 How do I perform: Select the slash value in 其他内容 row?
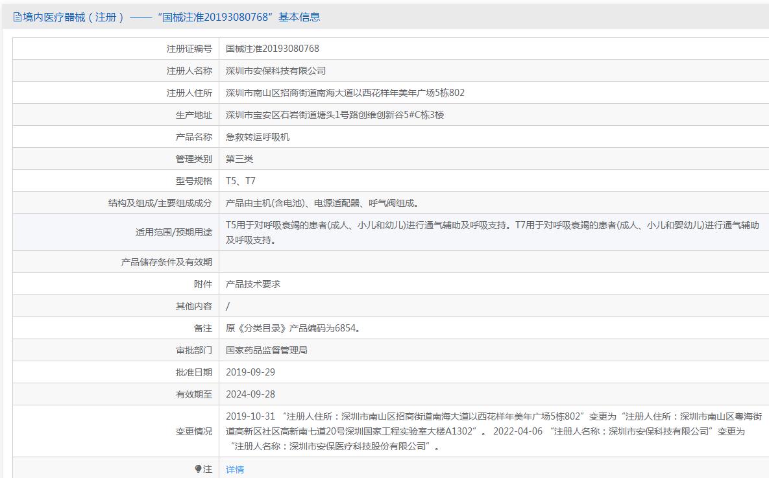pyautogui.click(x=228, y=306)
